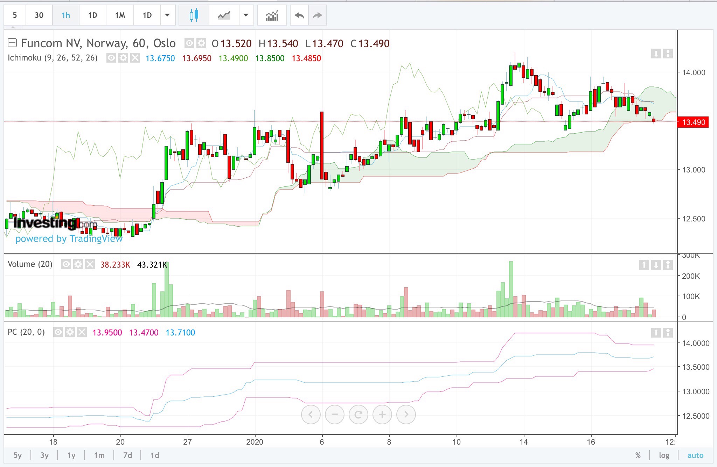Select the 1h interval button

click(x=65, y=15)
